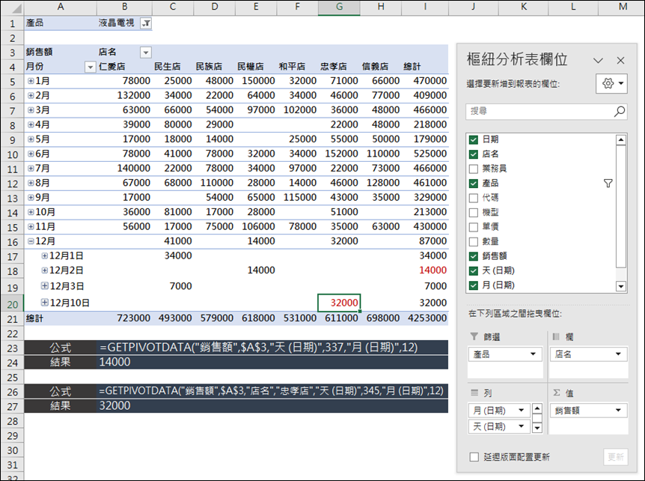
Task: Select result cell 32000 in row 27
Action: point(272,405)
